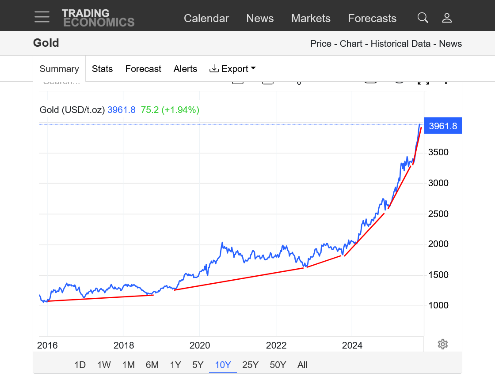
Task: Switch to the Stats tab
Action: click(x=102, y=69)
